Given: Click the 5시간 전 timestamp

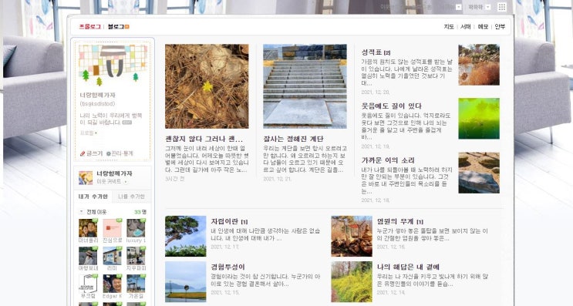Looking at the screenshot, I should coord(175,179).
